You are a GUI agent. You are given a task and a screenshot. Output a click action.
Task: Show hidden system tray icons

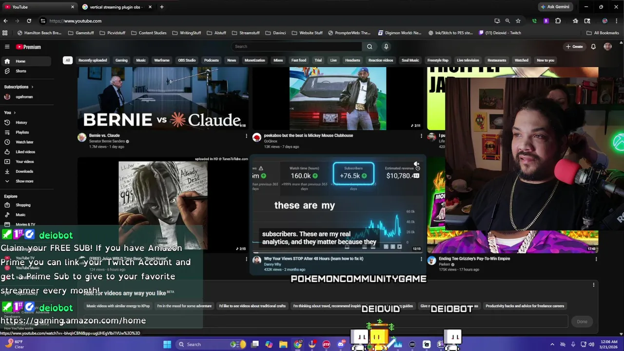[552, 344]
